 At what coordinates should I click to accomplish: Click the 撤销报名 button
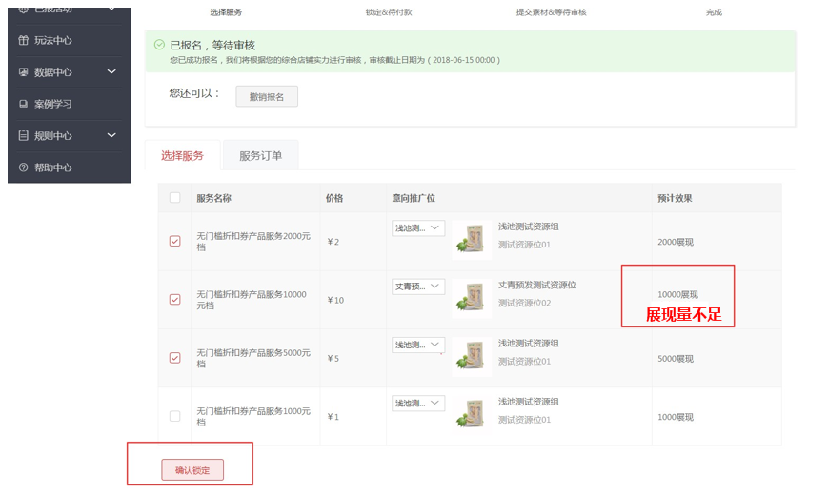267,96
